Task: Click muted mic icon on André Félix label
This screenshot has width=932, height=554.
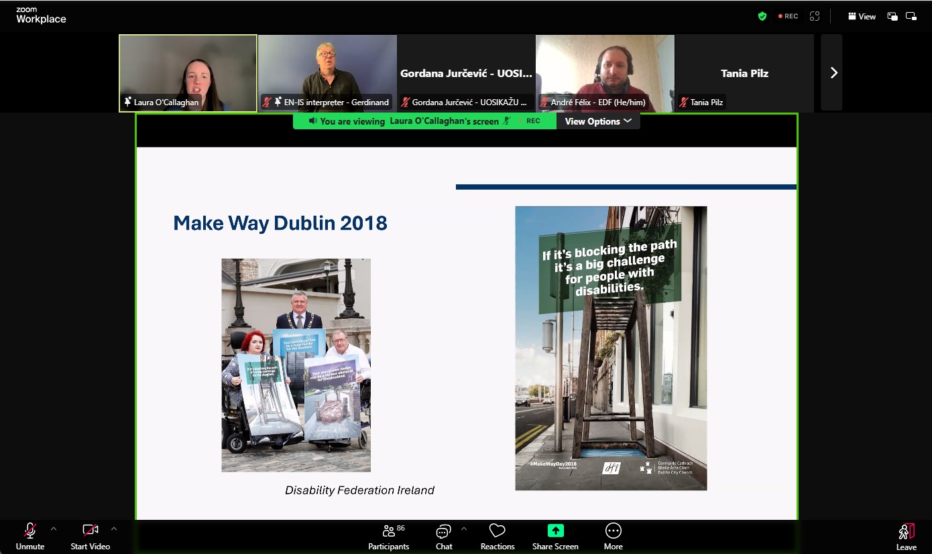Action: (544, 102)
